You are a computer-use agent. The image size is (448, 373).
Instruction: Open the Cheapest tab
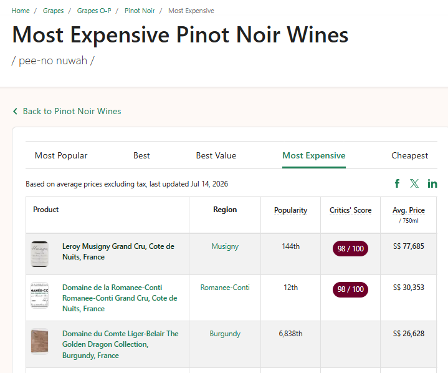pos(409,155)
